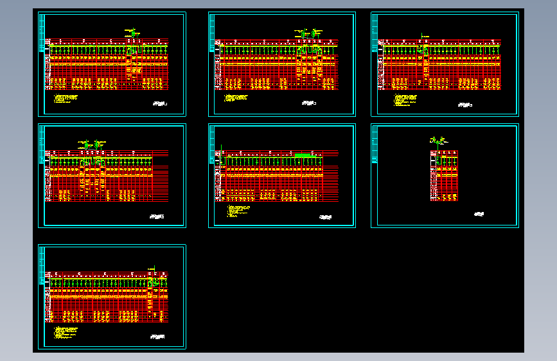Click the small narrow red table
This screenshot has height=361, width=557.
pos(444,175)
